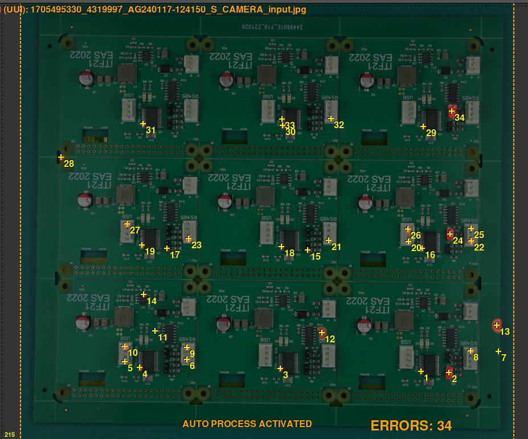Screen dimensions: 528x439
Task: Click error marker 11 crosshair
Action: point(155,331)
